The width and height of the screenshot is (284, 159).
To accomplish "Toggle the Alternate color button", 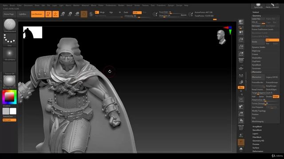I will tap(9, 120).
